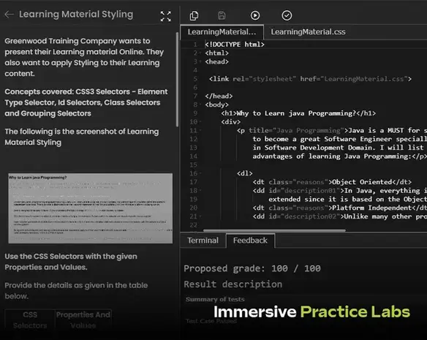The width and height of the screenshot is (427, 340).
Task: Run the code with the play icon
Action: (x=255, y=15)
